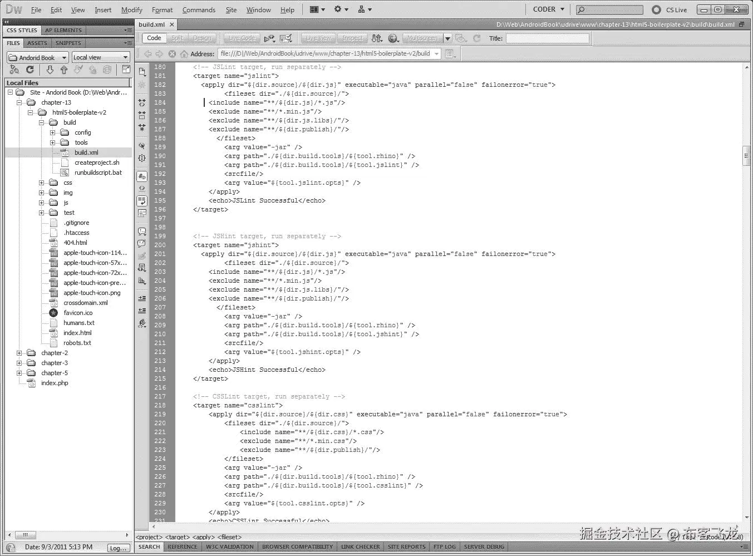Put files to remote server arrow
Image resolution: width=753 pixels, height=556 pixels.
pyautogui.click(x=63, y=70)
